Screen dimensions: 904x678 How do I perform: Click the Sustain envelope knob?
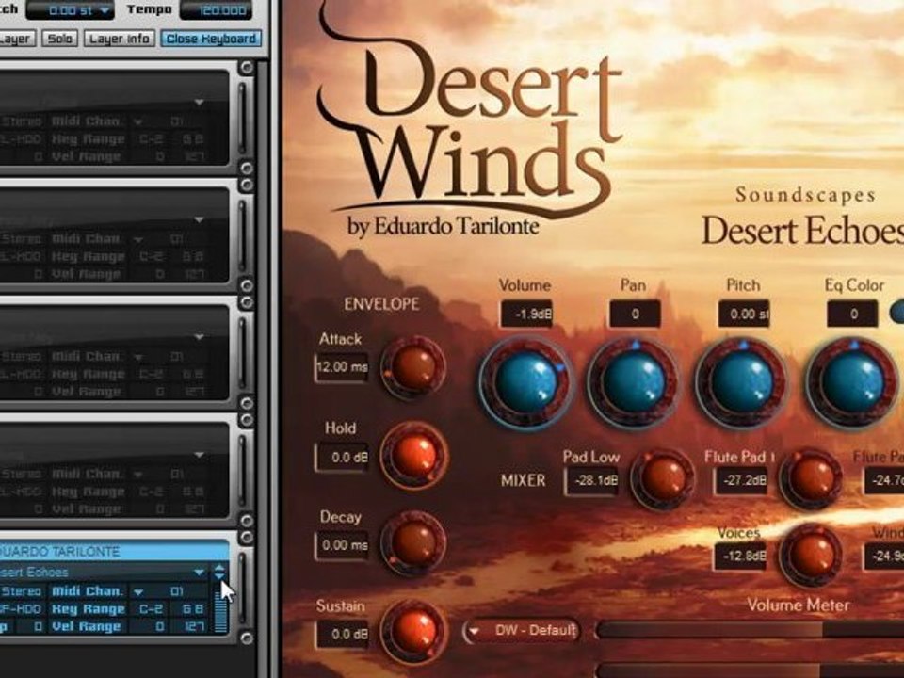(413, 631)
